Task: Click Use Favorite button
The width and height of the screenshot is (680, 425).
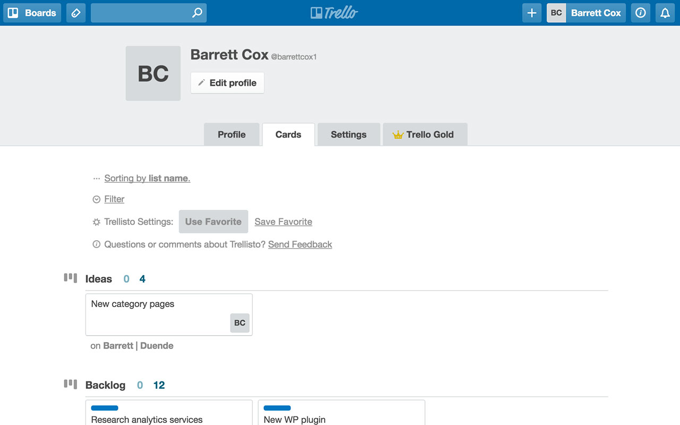Action: coord(214,222)
